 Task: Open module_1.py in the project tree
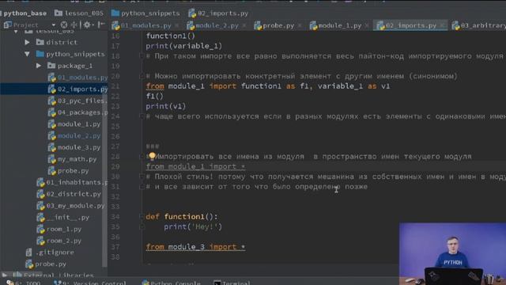(74, 124)
